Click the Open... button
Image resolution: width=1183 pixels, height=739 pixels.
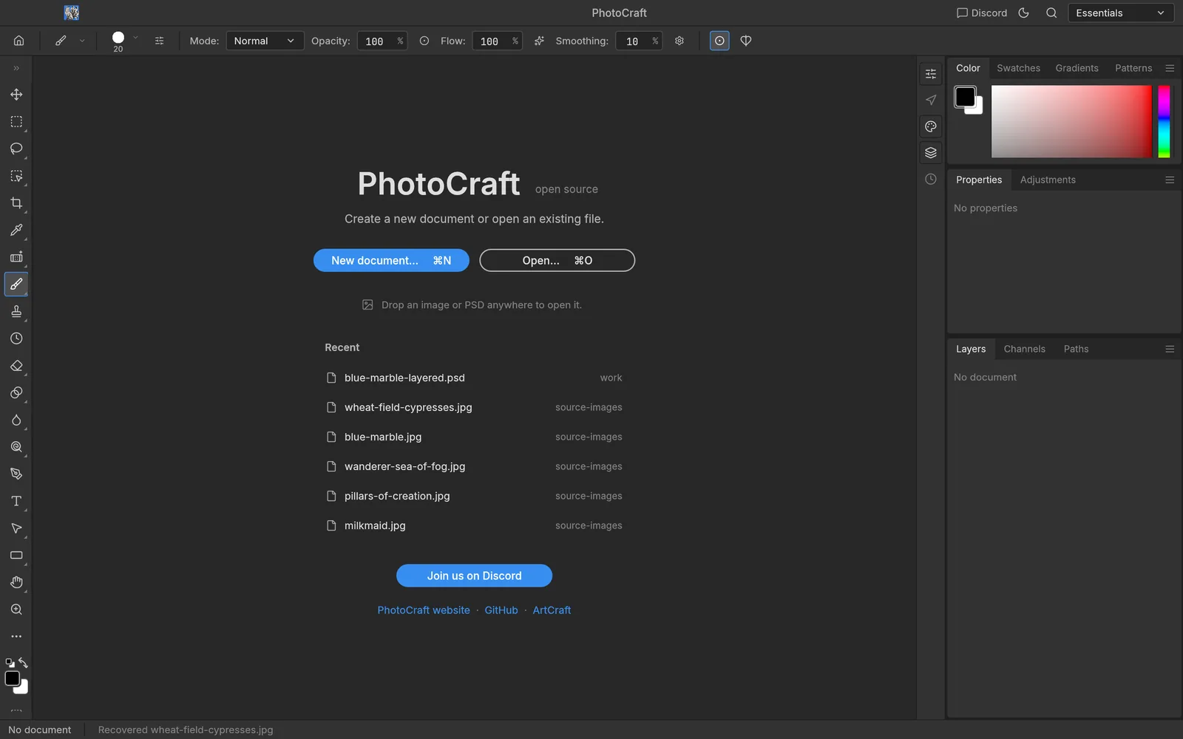pyautogui.click(x=557, y=260)
